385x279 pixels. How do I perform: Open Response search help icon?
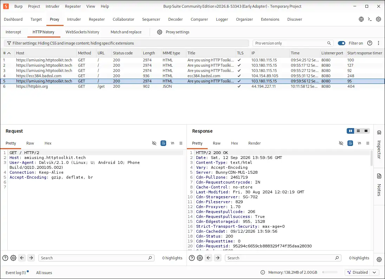[192, 258]
